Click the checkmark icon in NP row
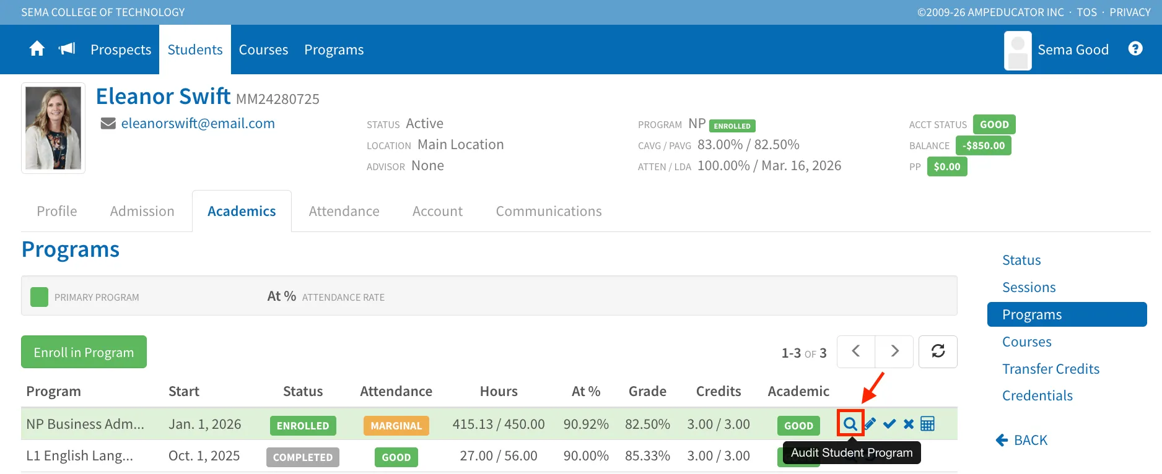The width and height of the screenshot is (1162, 474). point(889,424)
